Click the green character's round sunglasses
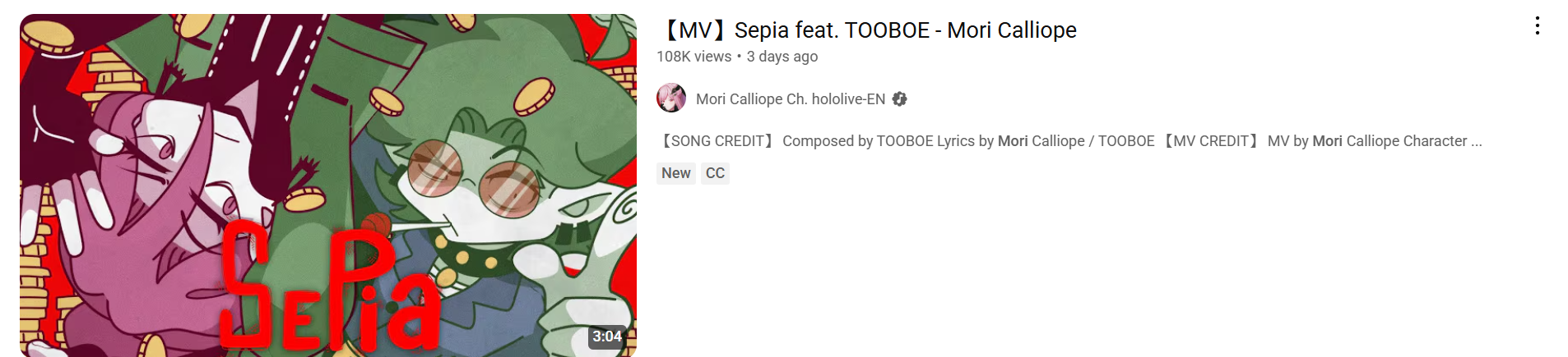Screen dimensions: 1568x357 tap(474, 177)
